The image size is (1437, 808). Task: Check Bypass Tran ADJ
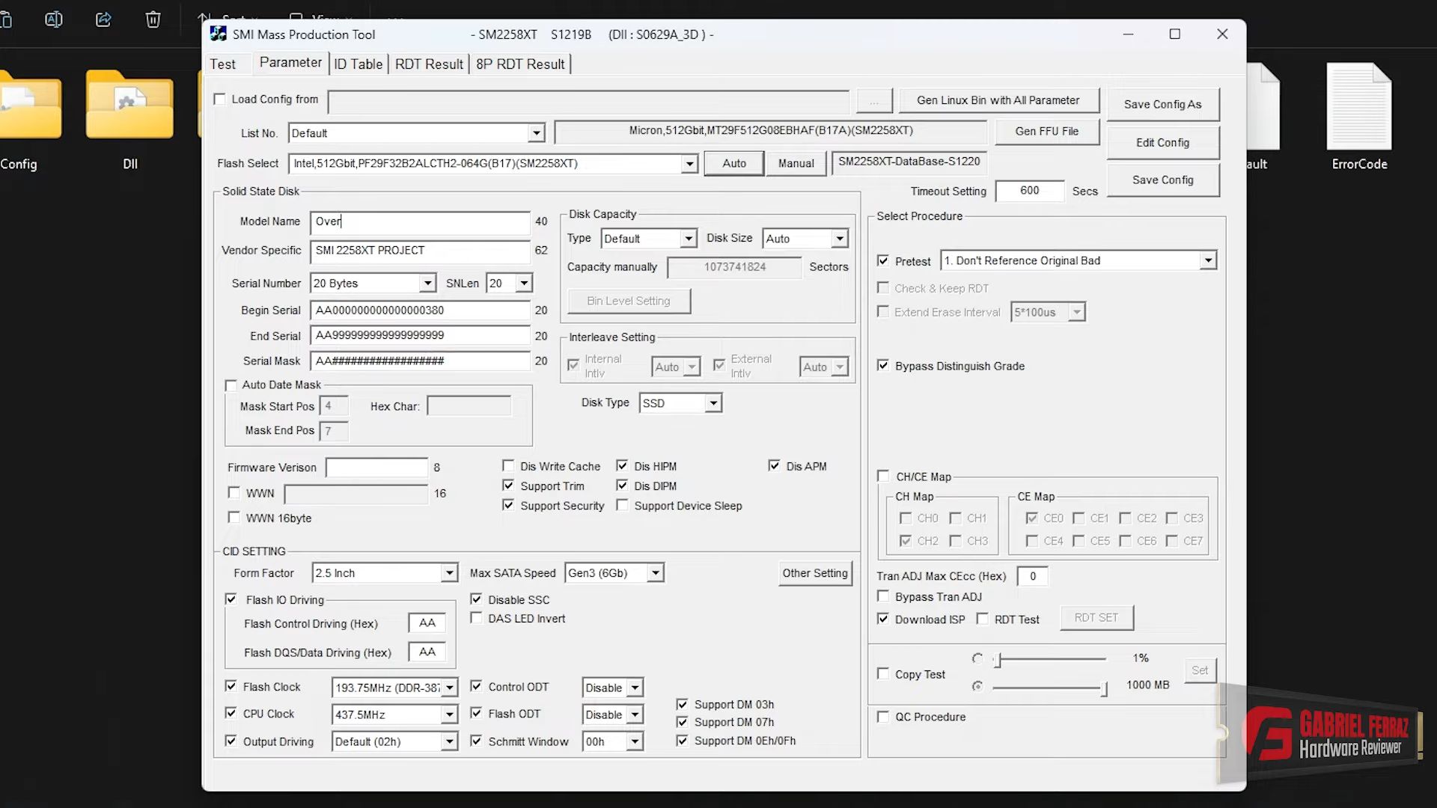[x=883, y=596]
